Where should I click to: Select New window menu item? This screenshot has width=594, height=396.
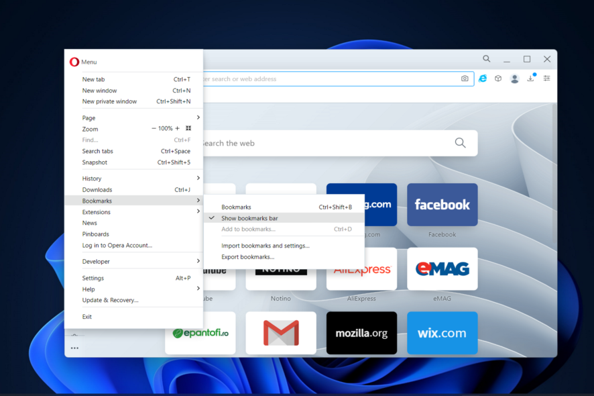coord(133,91)
